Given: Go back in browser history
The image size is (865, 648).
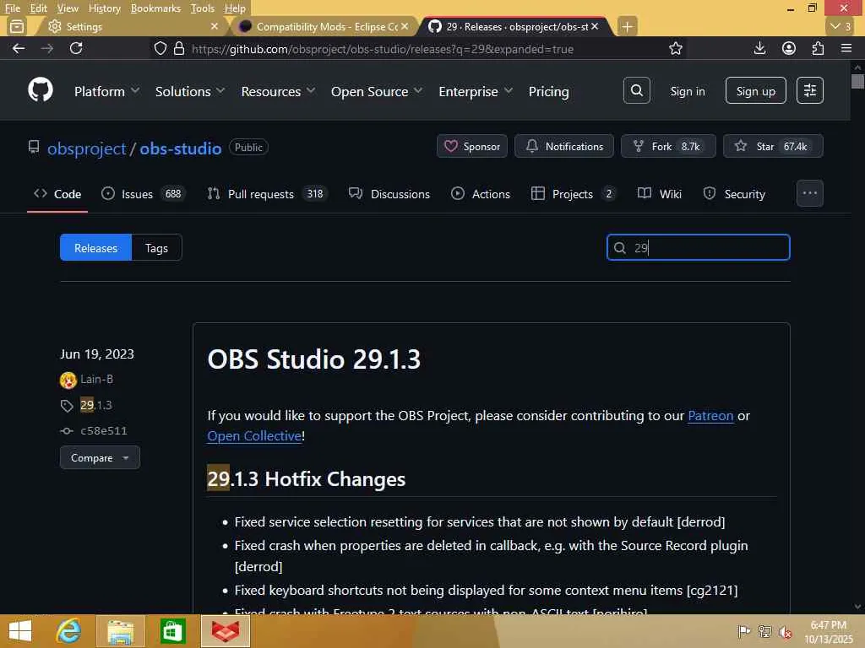Looking at the screenshot, I should (x=19, y=48).
